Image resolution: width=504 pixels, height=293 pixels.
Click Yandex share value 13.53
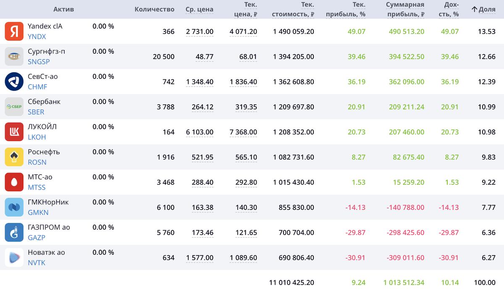coord(487,31)
